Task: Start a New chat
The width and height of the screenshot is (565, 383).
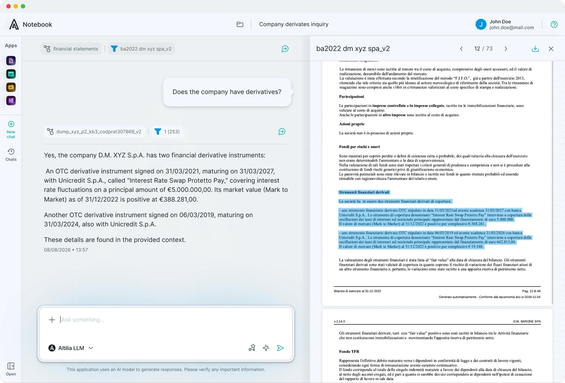Action: pos(11,129)
